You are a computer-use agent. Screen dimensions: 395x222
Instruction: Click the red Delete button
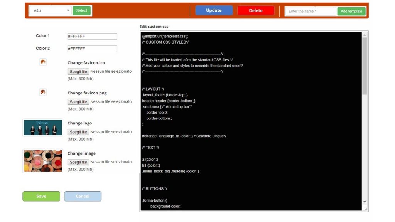(x=256, y=10)
